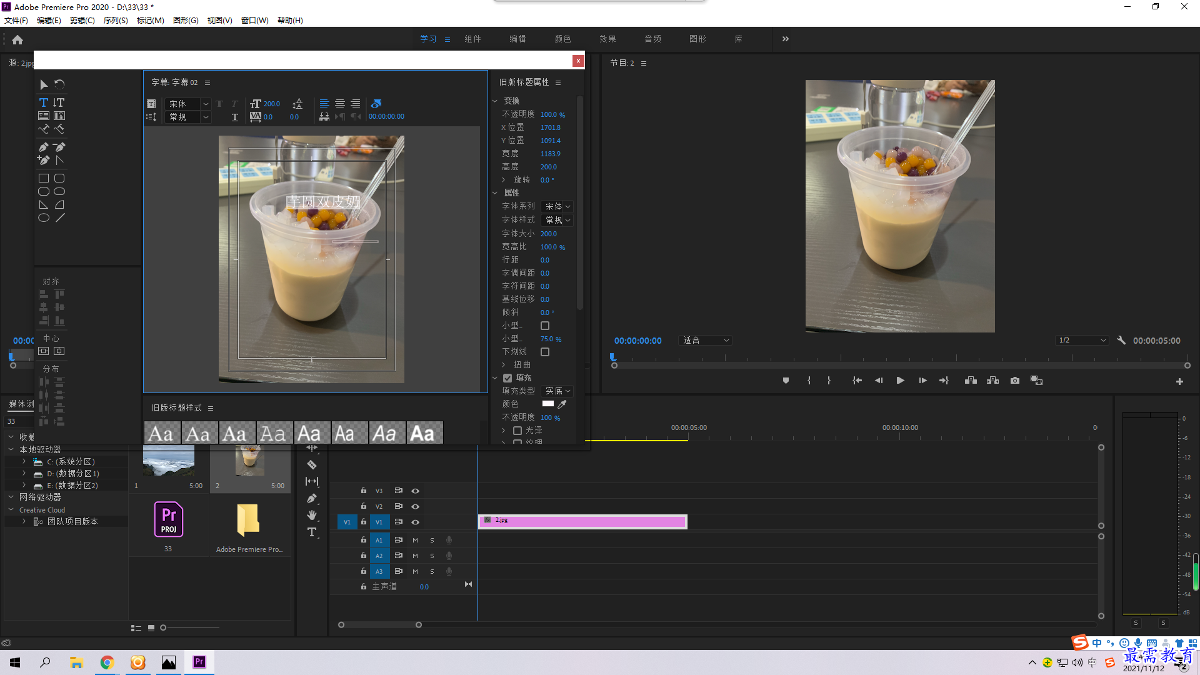
Task: Open Chrome from the taskbar
Action: coord(107,662)
